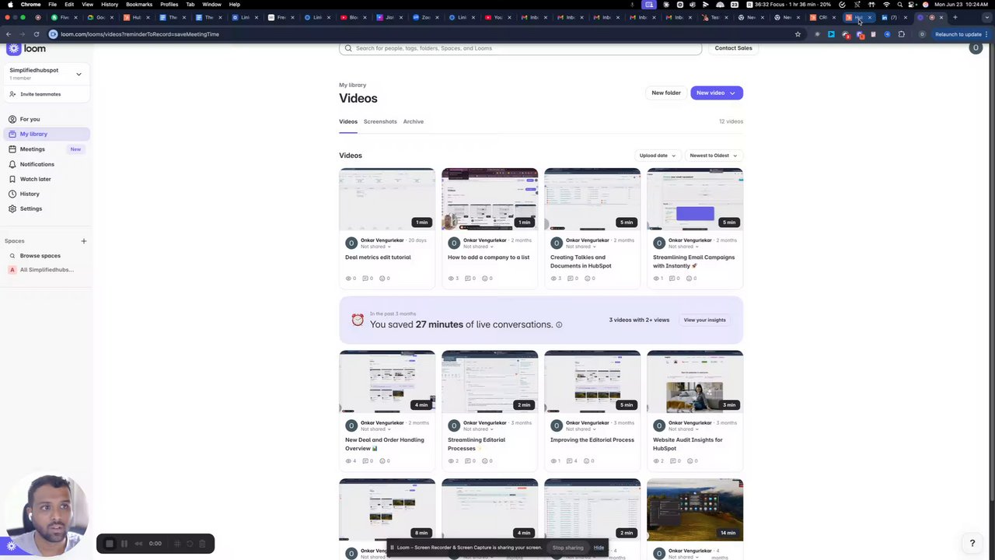Hide the screen sharing notification bar
This screenshot has height=560, width=995.
(599, 548)
